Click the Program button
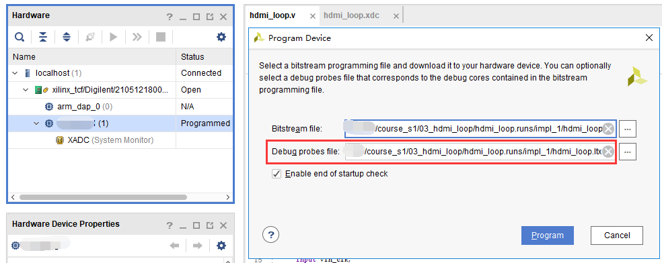662x263 pixels. tap(548, 235)
